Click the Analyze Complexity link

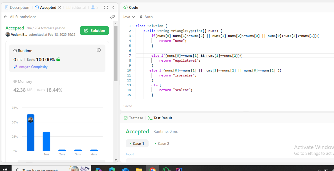33,67
